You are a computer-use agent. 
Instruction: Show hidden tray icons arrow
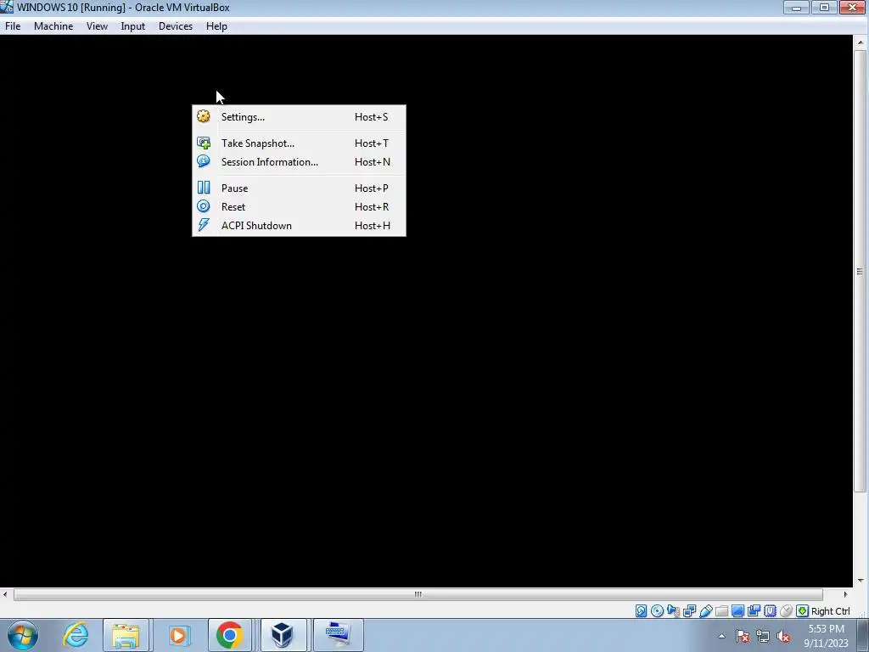coord(721,636)
